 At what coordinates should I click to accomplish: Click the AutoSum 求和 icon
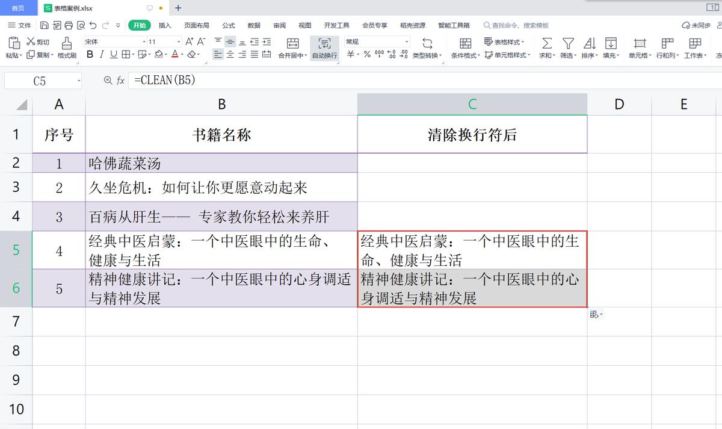click(546, 44)
